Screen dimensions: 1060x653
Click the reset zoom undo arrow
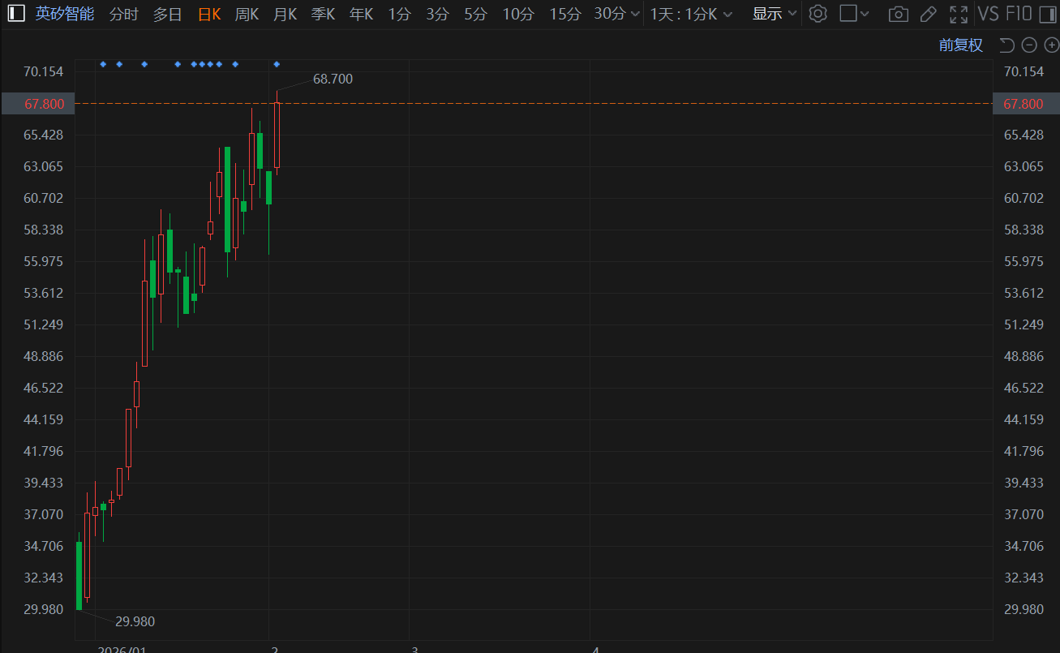(1006, 45)
